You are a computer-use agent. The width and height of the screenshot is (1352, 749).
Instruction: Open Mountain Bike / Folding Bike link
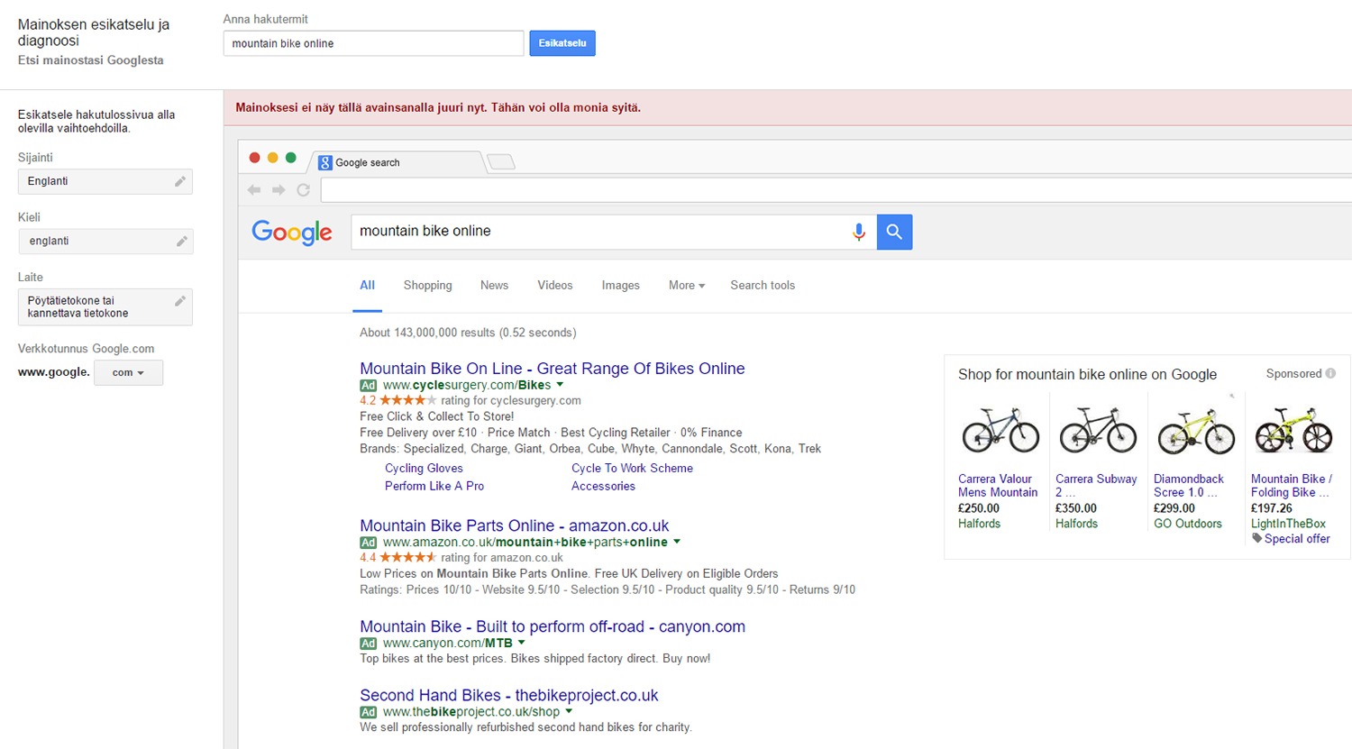(1292, 485)
